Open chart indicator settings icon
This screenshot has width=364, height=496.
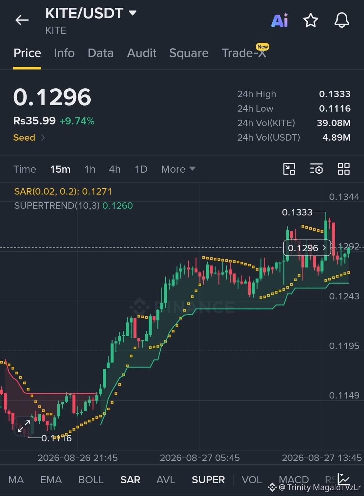tap(316, 169)
